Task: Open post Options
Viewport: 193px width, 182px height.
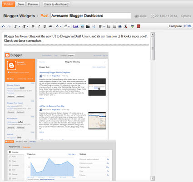Action: (186, 16)
